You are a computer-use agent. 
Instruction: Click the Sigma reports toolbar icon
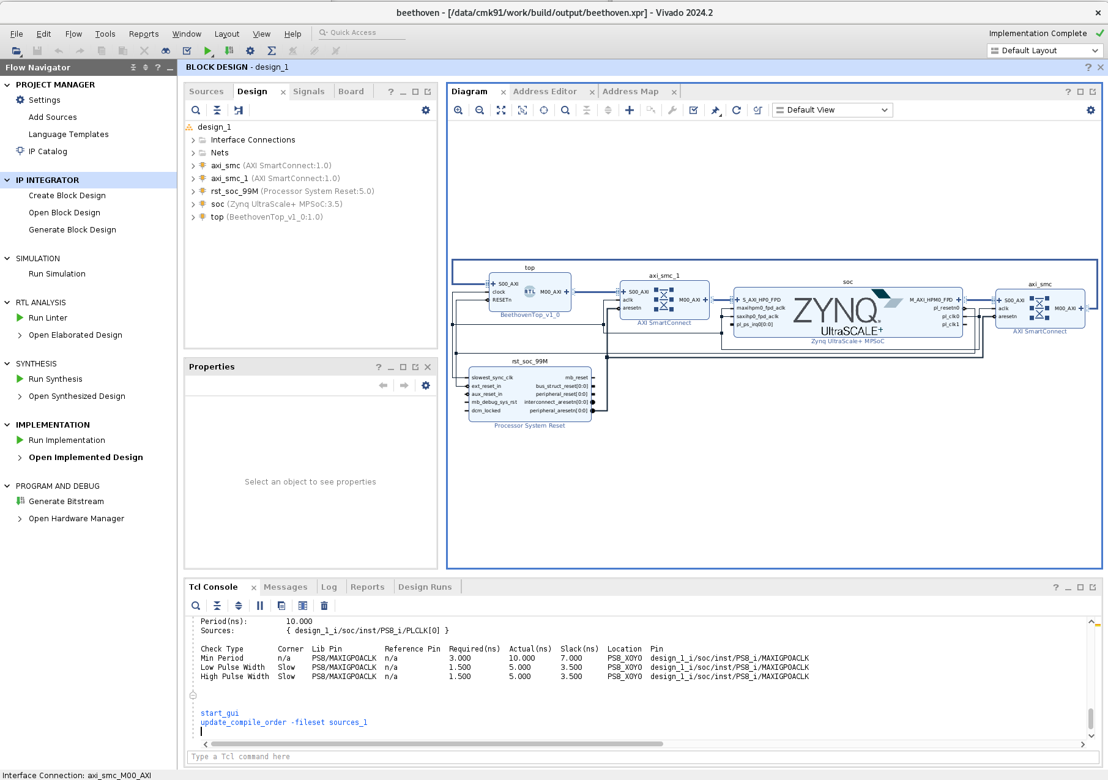(272, 51)
